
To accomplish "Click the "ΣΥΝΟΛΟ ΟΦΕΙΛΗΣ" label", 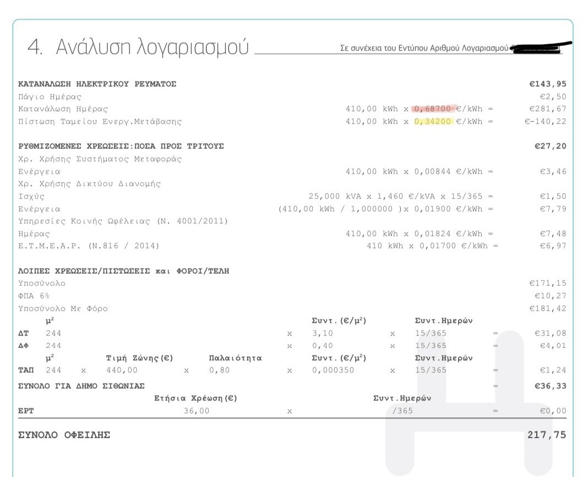I will (64, 435).
